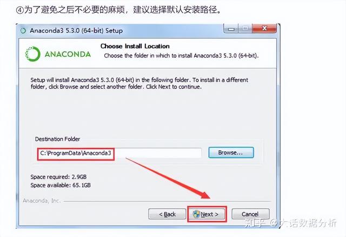Click the Anaconda, Inc. branding text
The width and height of the screenshot is (346, 237).
[42, 201]
